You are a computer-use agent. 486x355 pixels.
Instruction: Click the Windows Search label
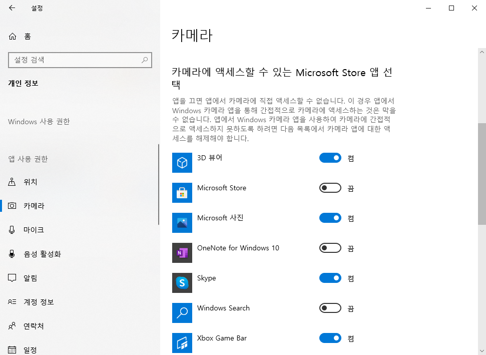[223, 308]
